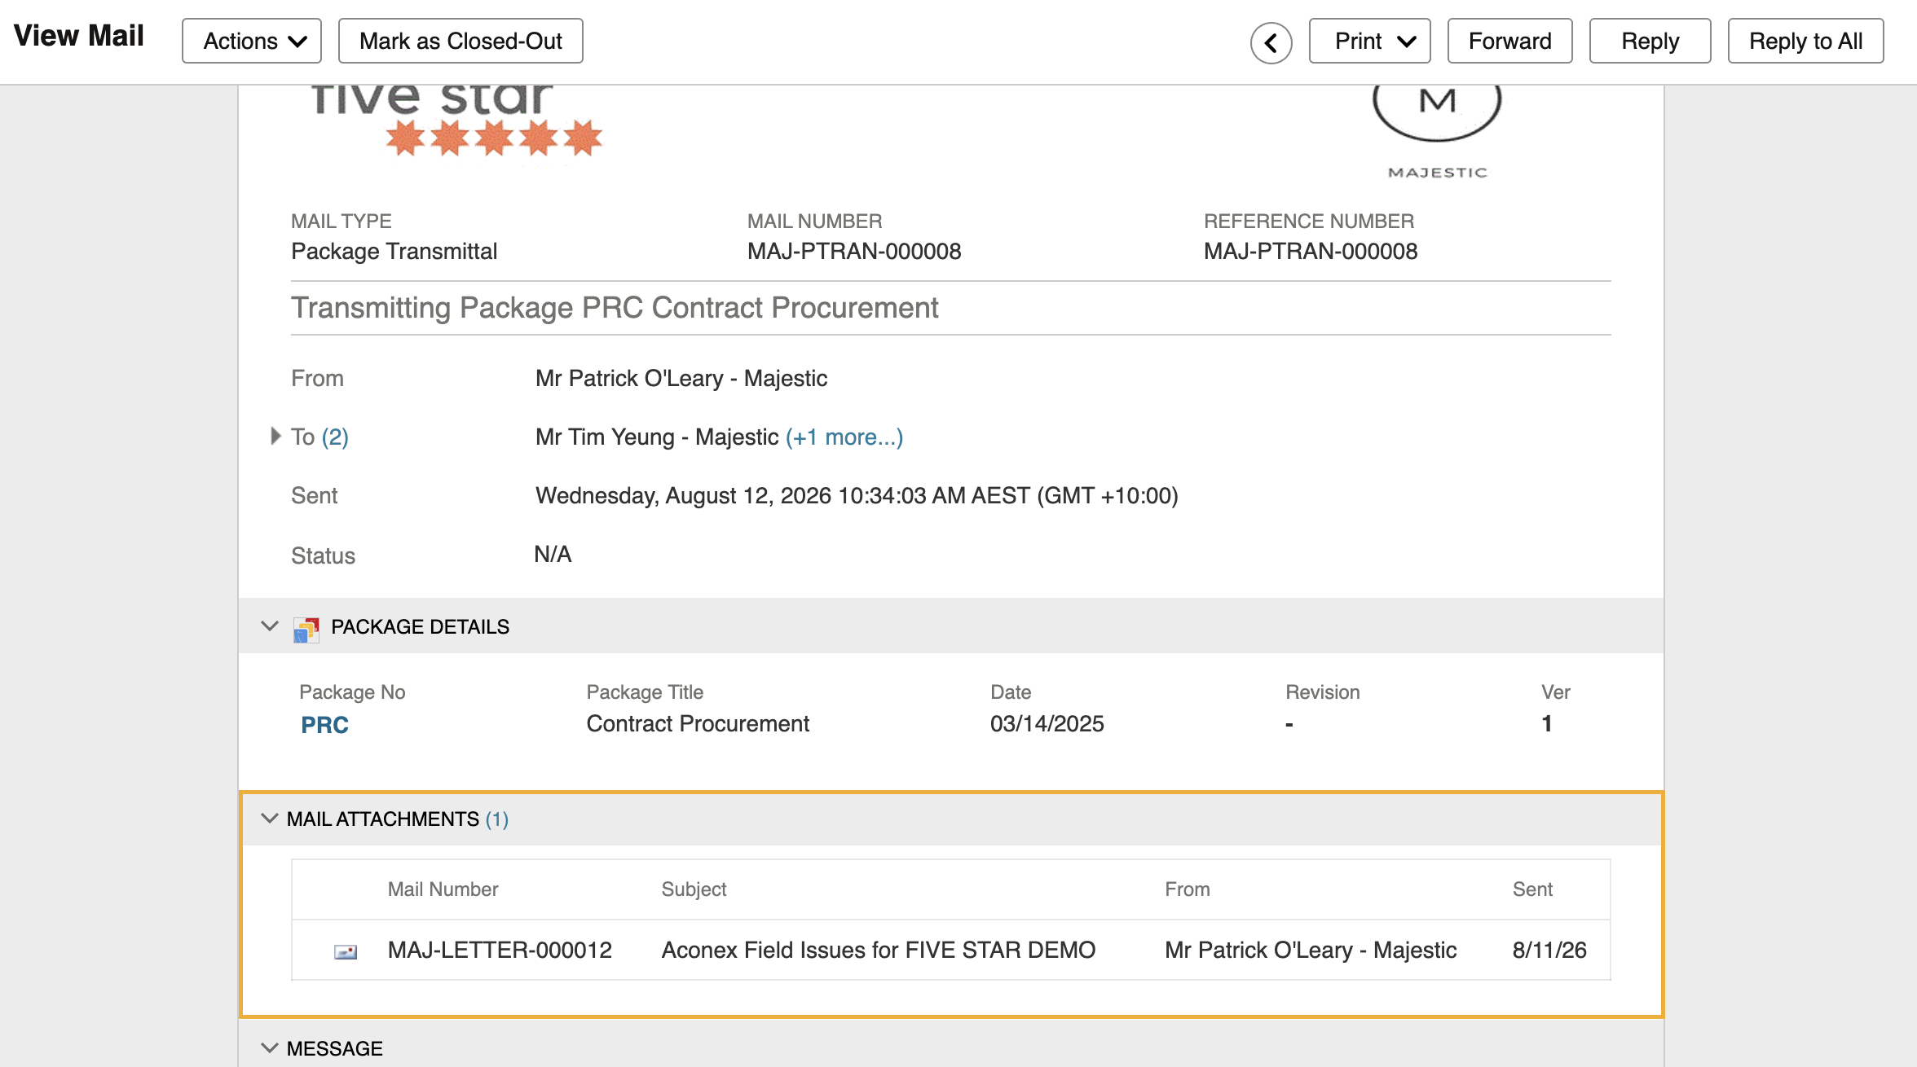Click the mail envelope icon beside MAJ-LETTER-000012
The image size is (1917, 1067).
click(346, 951)
